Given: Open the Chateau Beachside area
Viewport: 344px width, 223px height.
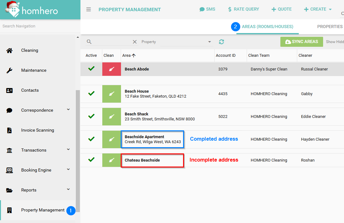Looking at the screenshot, I should [142, 160].
